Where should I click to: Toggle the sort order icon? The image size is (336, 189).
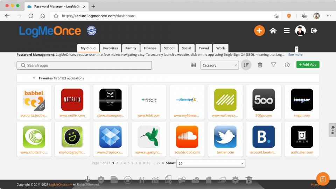[246, 65]
